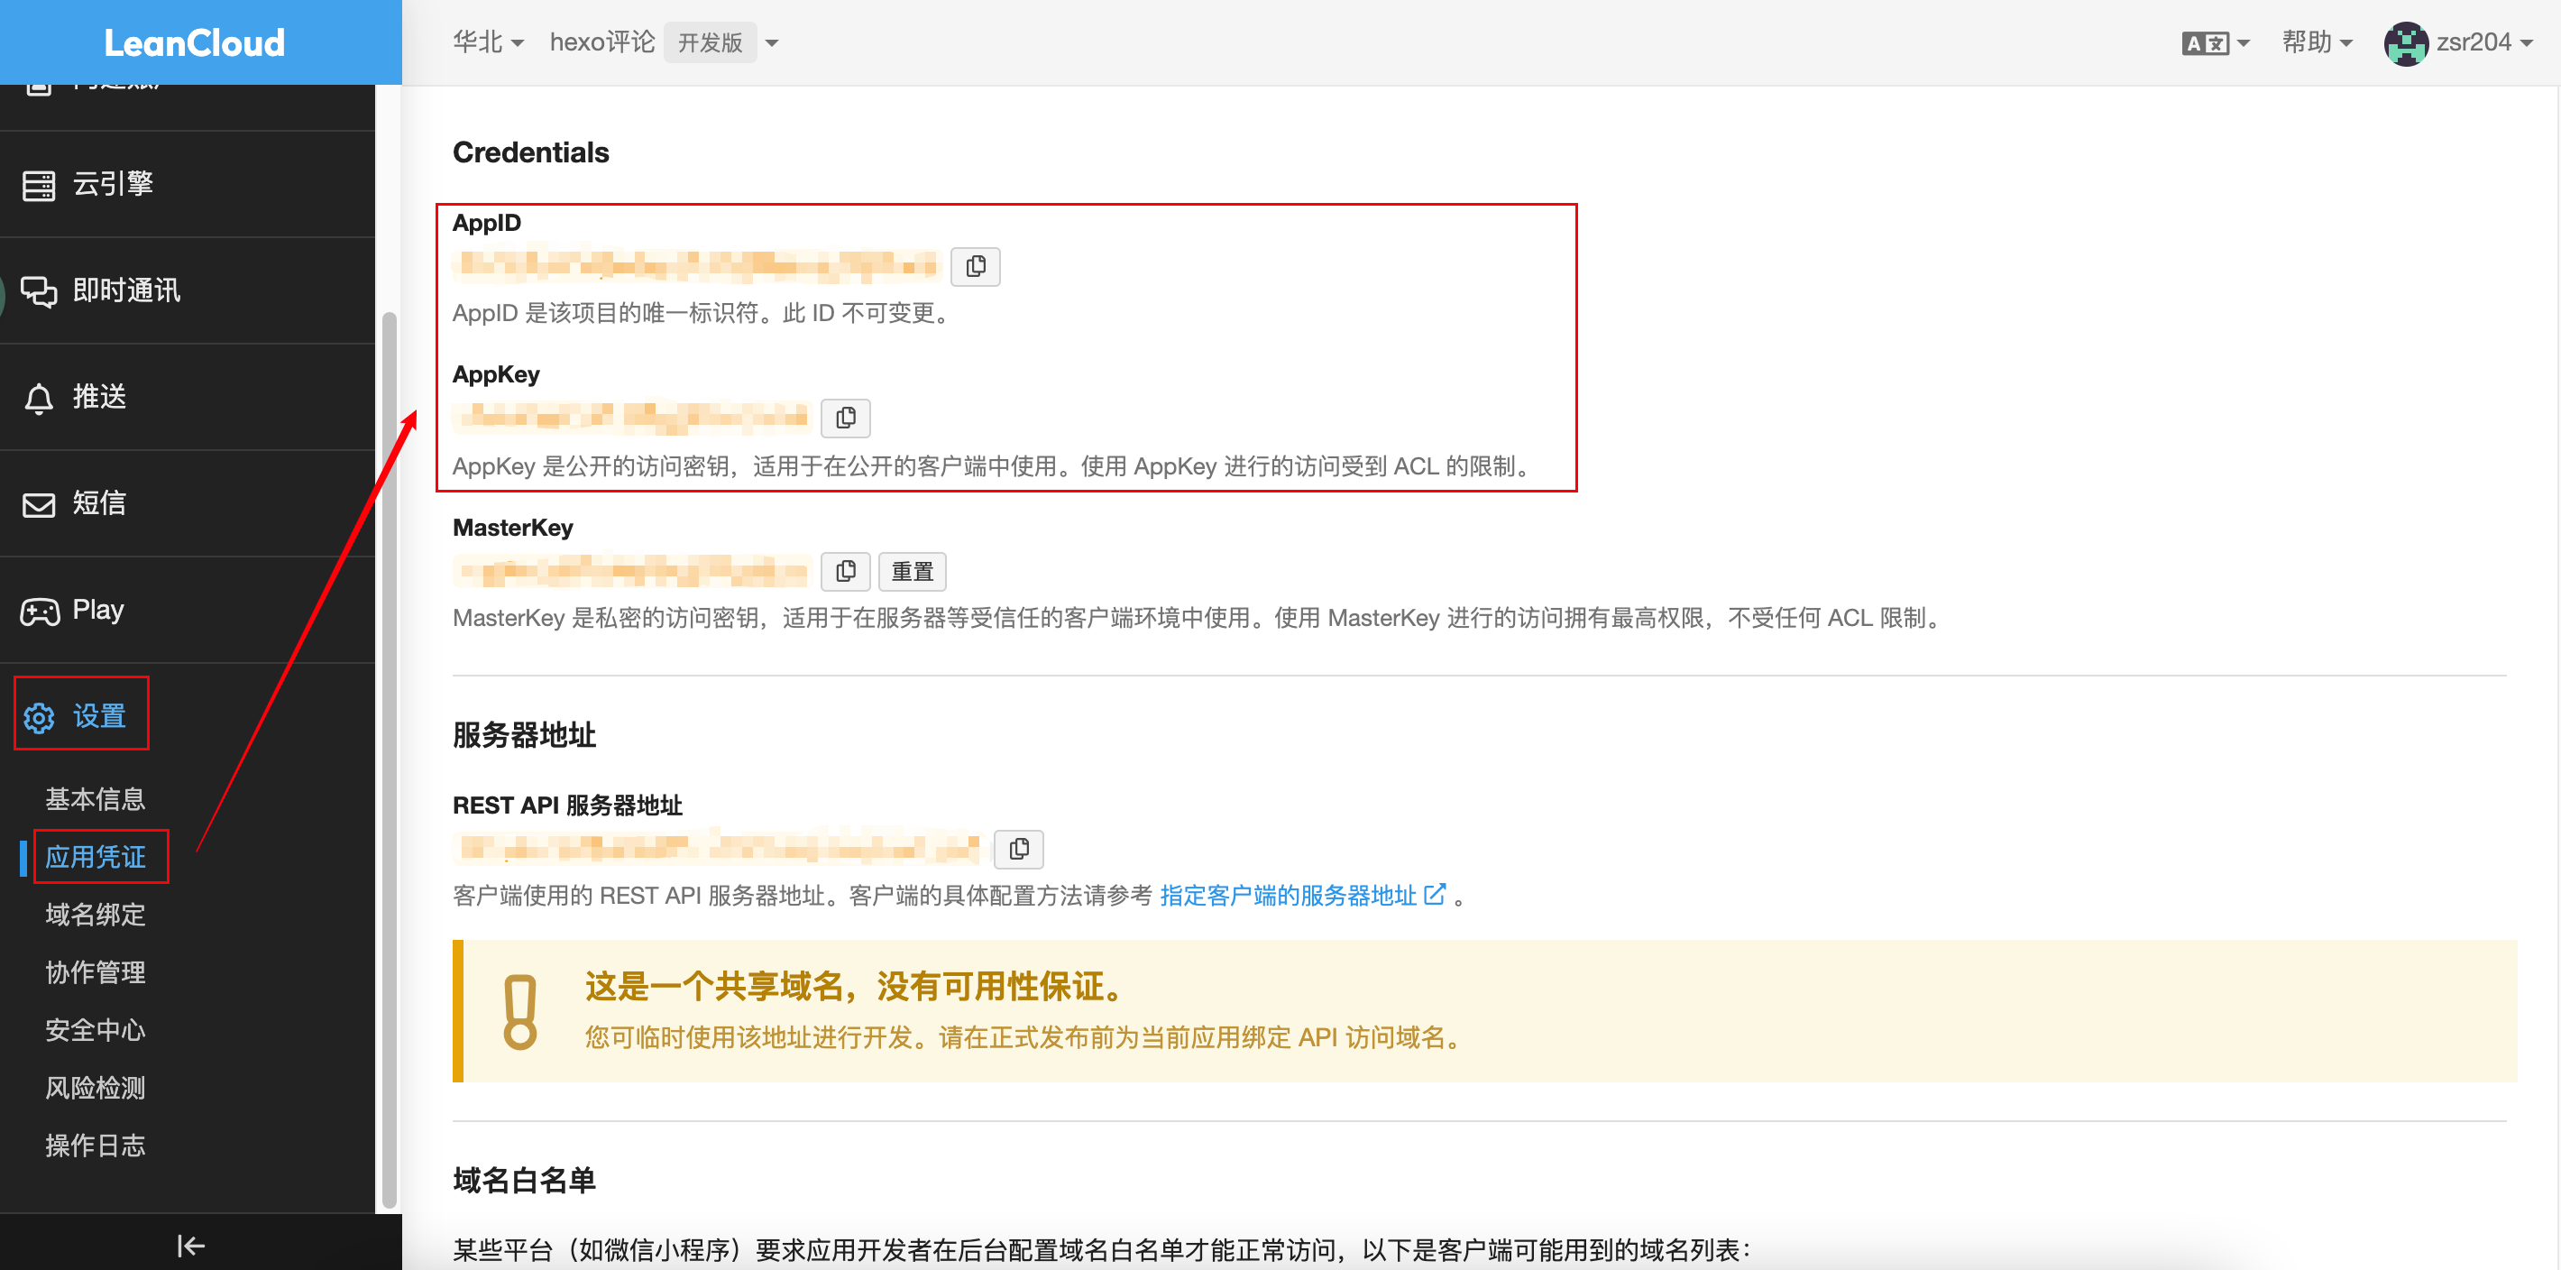Screen dimensions: 2561x1270
Task: Open the 华北 region dropdown
Action: [x=487, y=41]
